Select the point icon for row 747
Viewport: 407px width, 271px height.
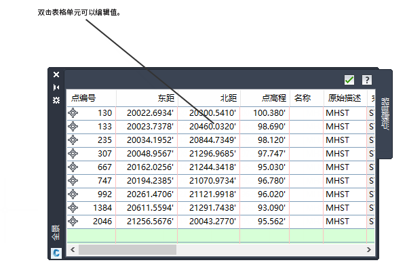pyautogui.click(x=73, y=180)
